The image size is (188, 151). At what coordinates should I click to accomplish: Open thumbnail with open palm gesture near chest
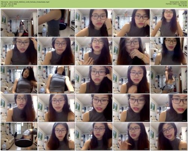pos(94,51)
